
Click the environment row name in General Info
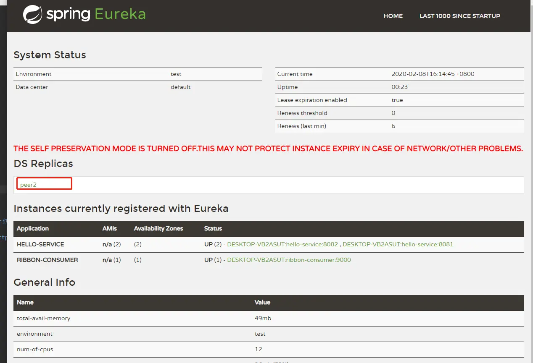click(34, 334)
